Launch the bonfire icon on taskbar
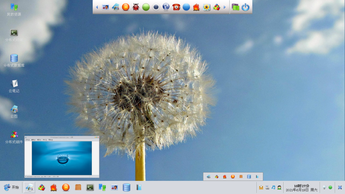345x194 pixels. [54, 187]
